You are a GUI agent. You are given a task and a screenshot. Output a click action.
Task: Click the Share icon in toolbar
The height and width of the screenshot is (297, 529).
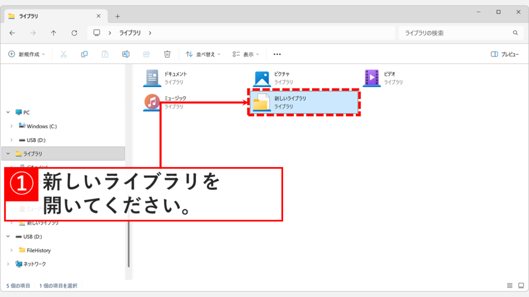146,54
